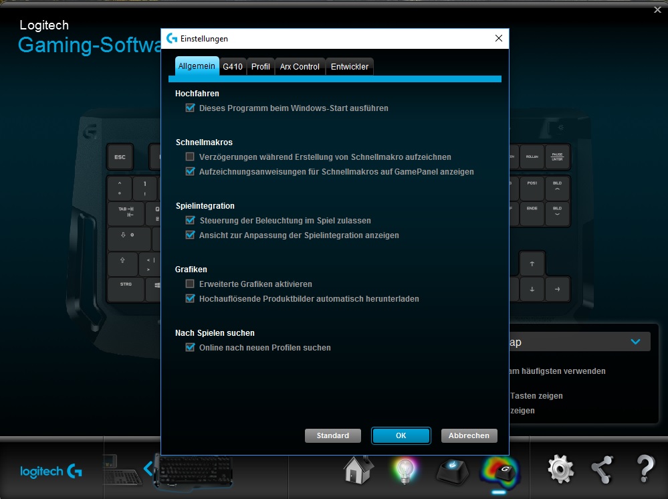The height and width of the screenshot is (499, 668).
Task: Open the key press heat map icon
Action: pyautogui.click(x=501, y=472)
